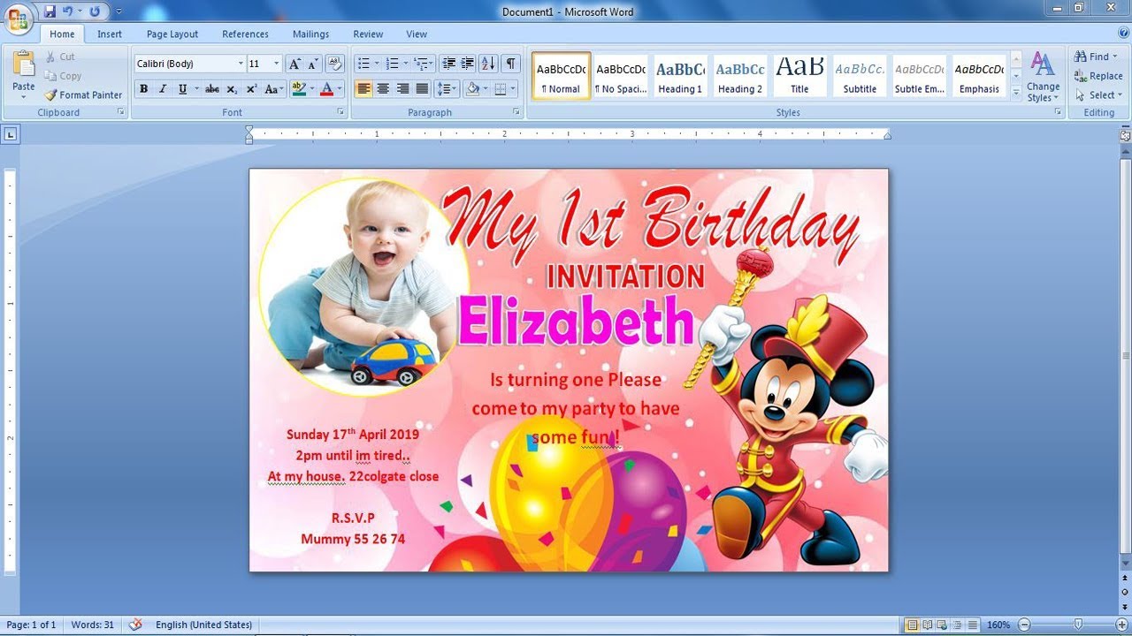This screenshot has height=636, width=1132.
Task: Open the Insert ribbon tab
Action: 110,34
